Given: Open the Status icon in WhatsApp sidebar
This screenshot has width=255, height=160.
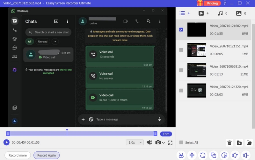Looking at the screenshot, I should (x=14, y=39).
